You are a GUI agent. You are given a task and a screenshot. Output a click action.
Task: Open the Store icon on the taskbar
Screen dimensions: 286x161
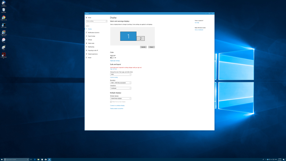click(x=42, y=160)
